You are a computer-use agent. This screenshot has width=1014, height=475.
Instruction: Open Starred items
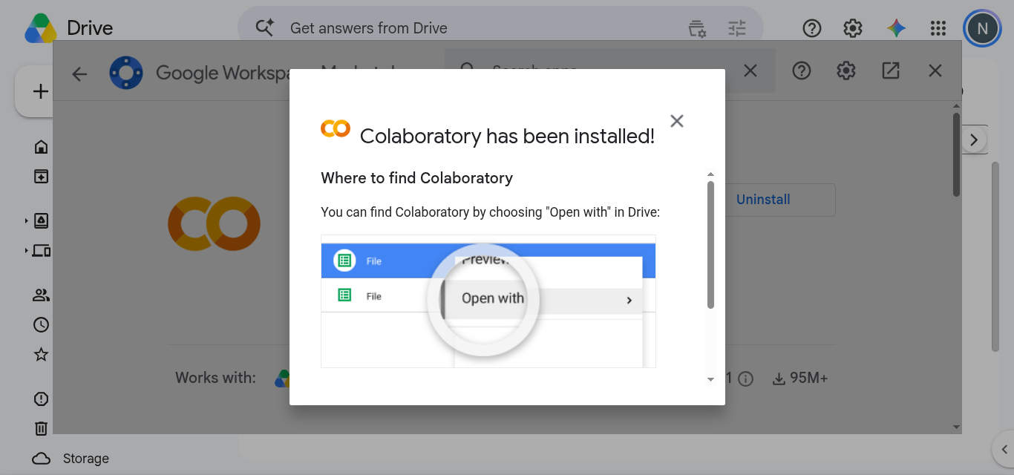[42, 355]
